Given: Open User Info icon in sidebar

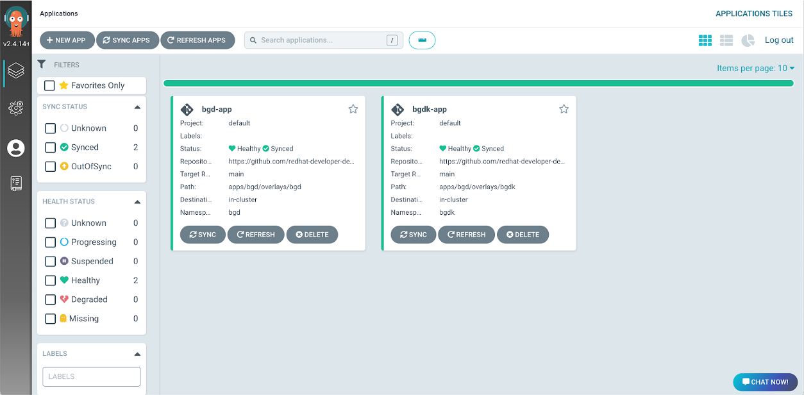Looking at the screenshot, I should (x=16, y=148).
